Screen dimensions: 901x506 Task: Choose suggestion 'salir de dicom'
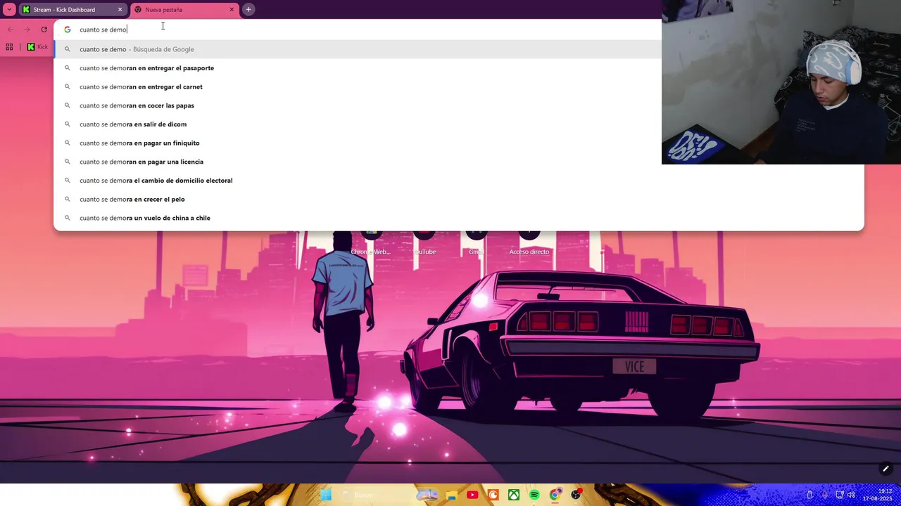pos(458,124)
